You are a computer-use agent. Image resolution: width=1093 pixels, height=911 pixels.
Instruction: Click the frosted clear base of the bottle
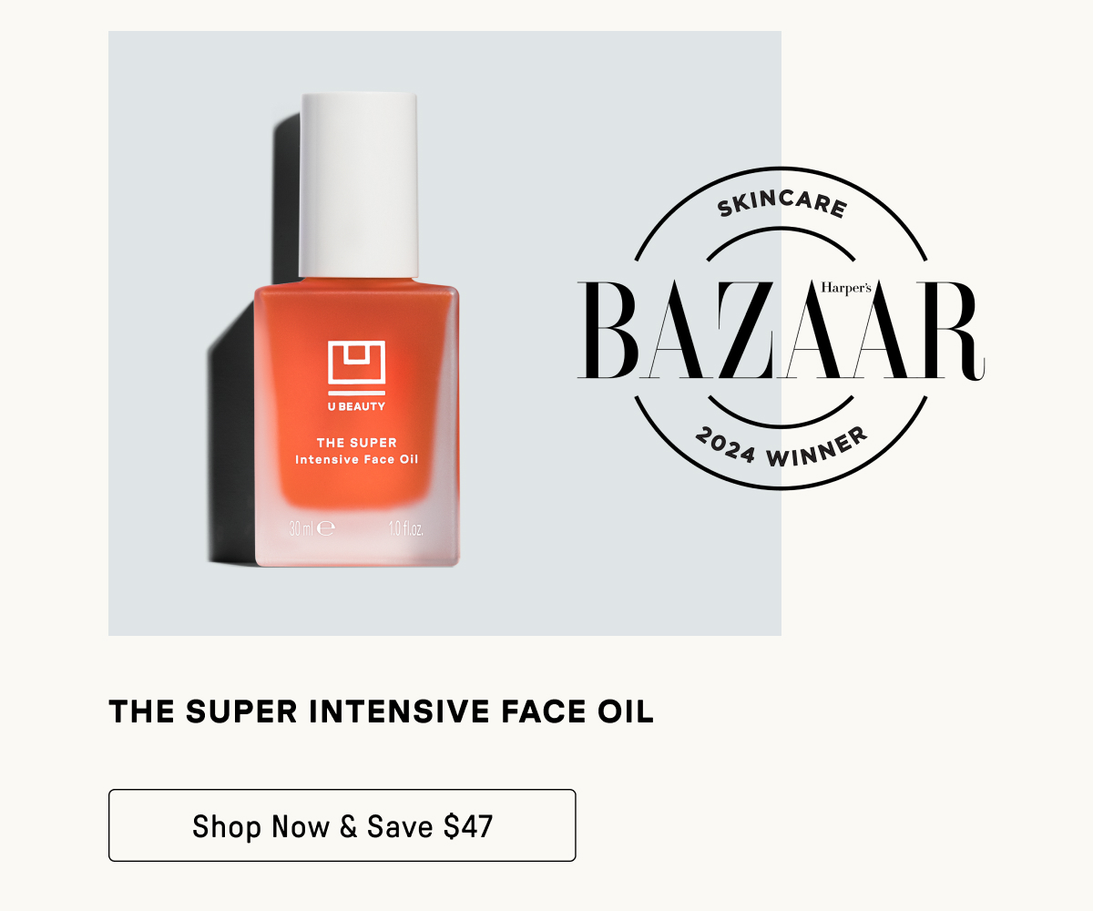click(357, 539)
